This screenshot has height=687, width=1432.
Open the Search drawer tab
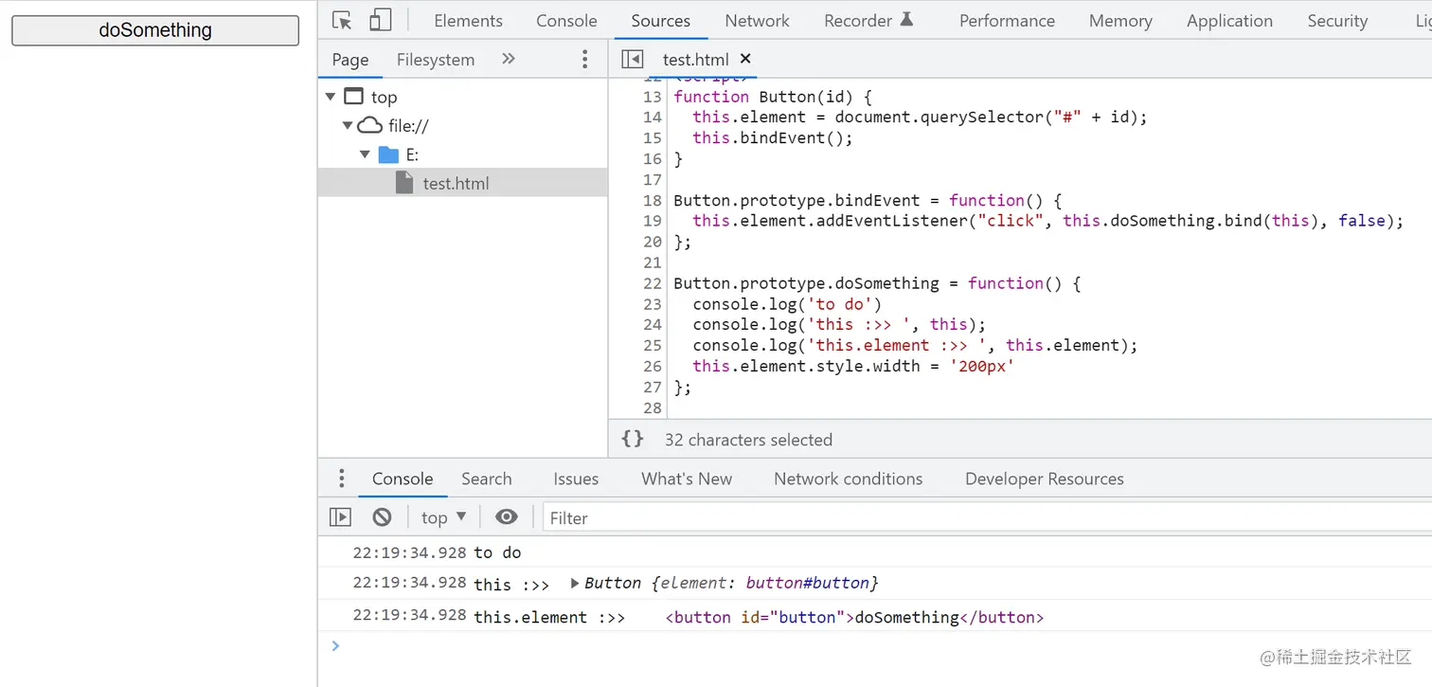[x=487, y=479]
